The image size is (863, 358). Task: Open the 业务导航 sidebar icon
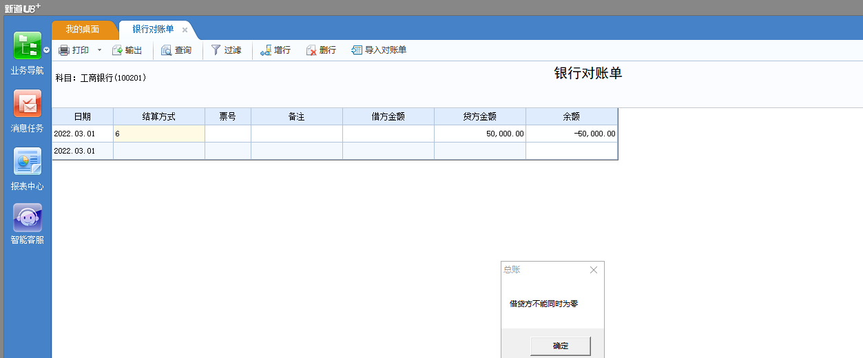[x=27, y=46]
